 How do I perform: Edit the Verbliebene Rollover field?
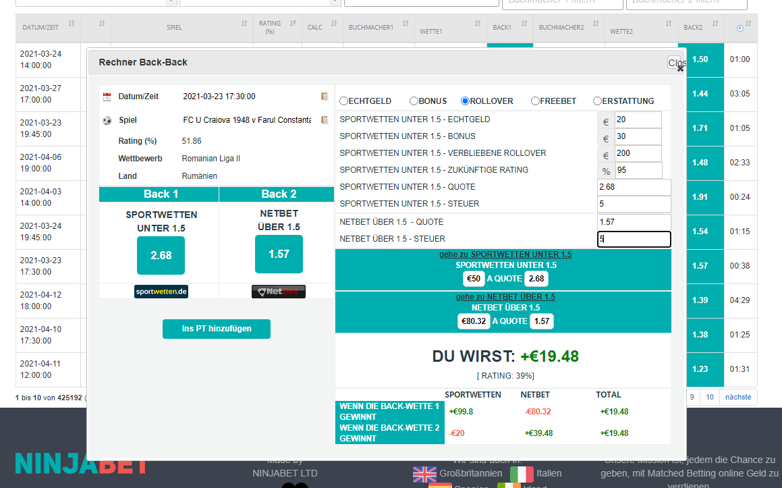[638, 154]
